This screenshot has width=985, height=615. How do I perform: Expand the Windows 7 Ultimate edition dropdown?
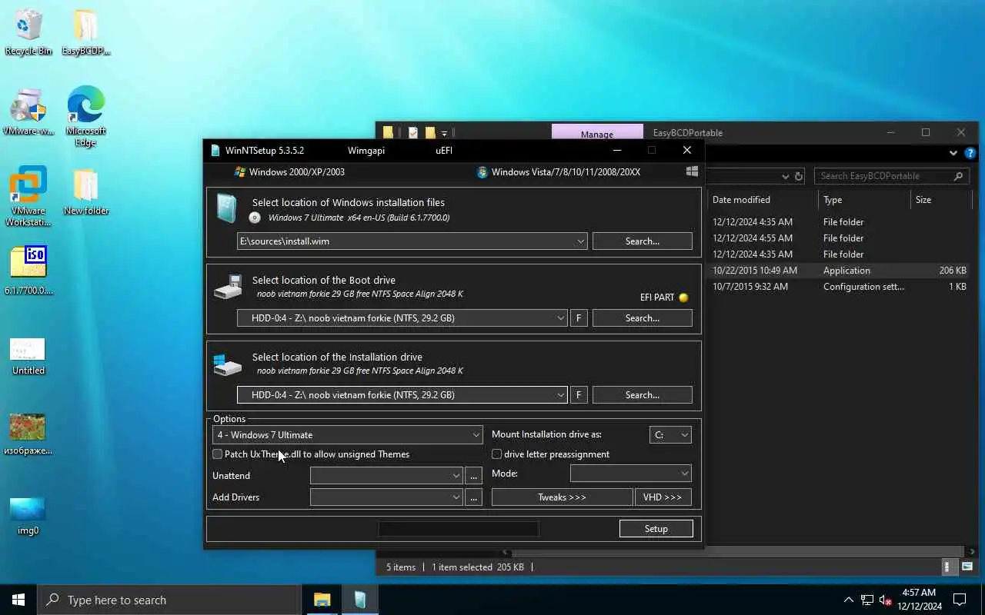click(476, 435)
